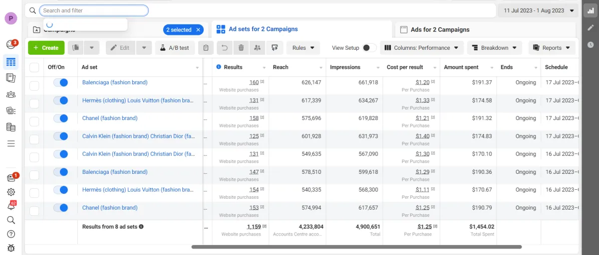Toggle the Hermès ad set spending $174.58
The image size is (599, 255).
[60, 101]
